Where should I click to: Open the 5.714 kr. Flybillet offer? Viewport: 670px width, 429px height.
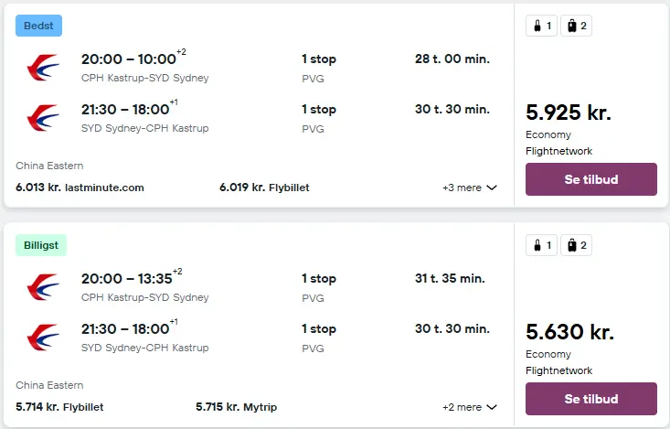59,407
